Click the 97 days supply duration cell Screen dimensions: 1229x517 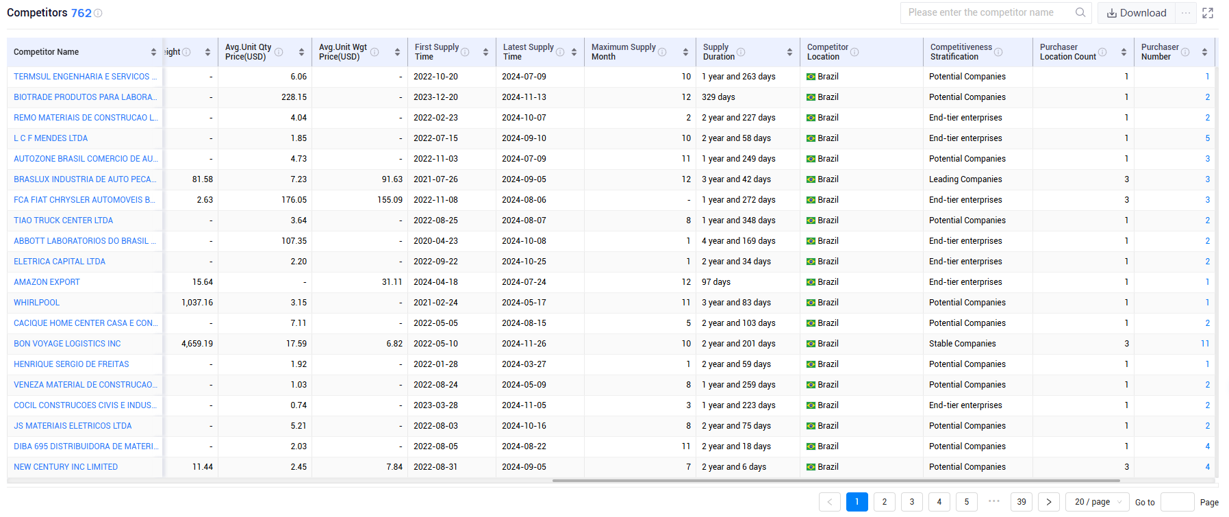[x=716, y=282]
